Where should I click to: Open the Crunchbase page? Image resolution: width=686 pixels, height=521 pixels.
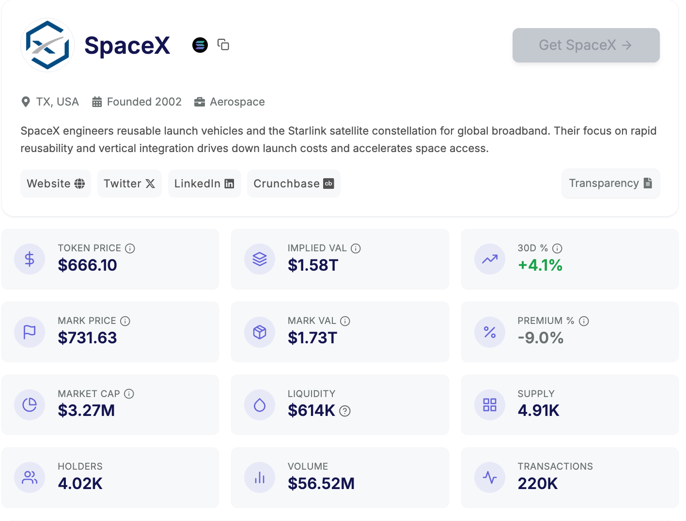point(294,183)
